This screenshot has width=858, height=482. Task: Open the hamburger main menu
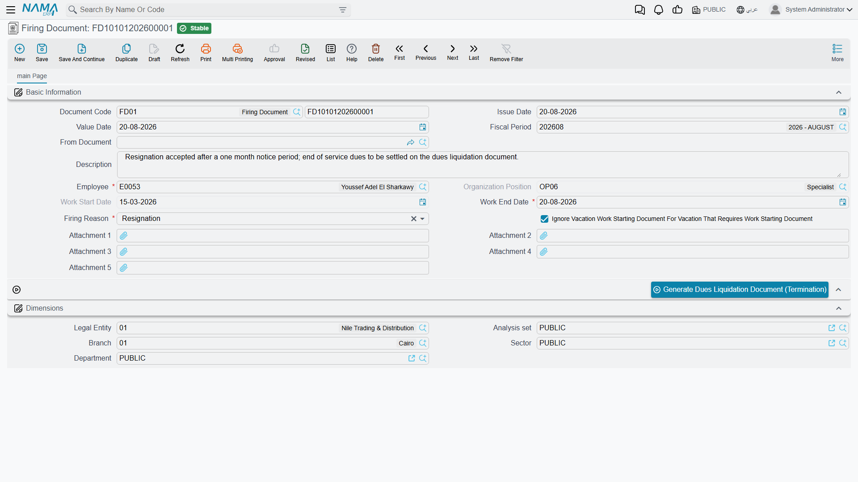pos(11,9)
